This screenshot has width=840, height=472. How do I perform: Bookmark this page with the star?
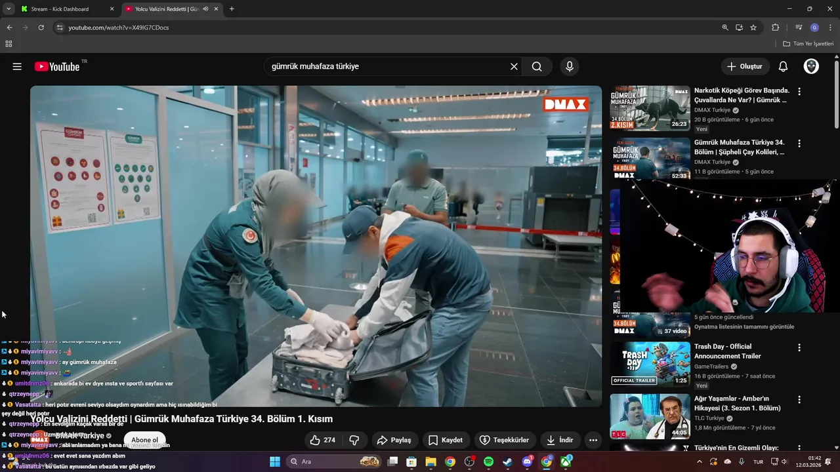tap(753, 28)
